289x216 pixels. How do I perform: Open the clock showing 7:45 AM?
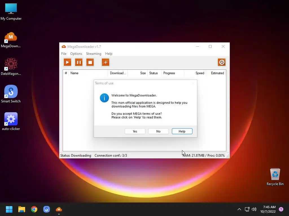pos(268,209)
